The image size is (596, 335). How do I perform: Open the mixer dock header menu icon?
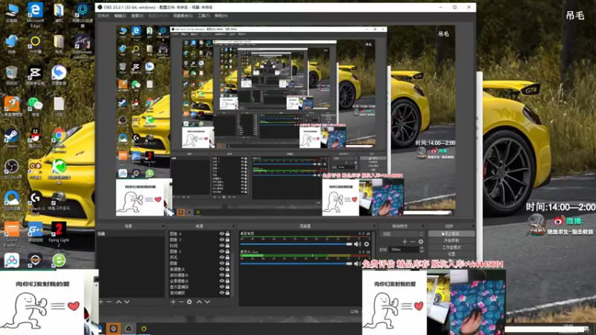pyautogui.click(x=374, y=226)
